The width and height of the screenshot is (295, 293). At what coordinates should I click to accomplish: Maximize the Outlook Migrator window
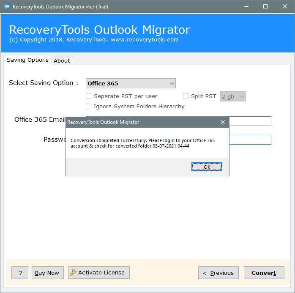(x=265, y=7)
